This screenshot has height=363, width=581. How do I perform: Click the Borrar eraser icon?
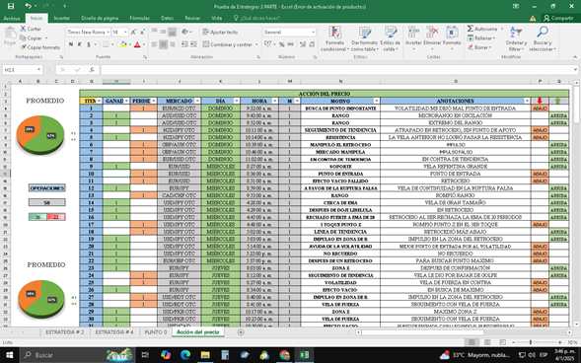[471, 47]
